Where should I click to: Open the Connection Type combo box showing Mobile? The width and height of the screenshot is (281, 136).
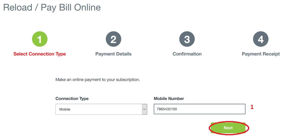pyautogui.click(x=98, y=109)
